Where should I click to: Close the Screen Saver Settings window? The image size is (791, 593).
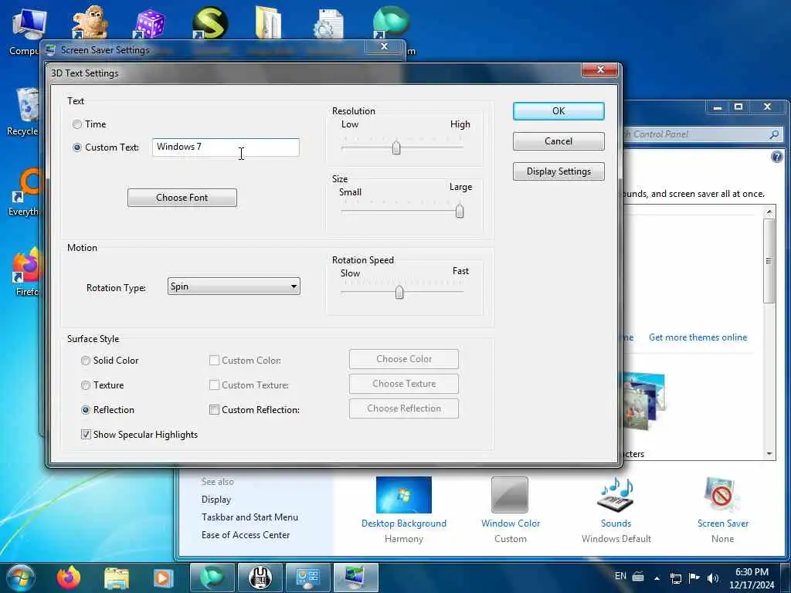(385, 47)
